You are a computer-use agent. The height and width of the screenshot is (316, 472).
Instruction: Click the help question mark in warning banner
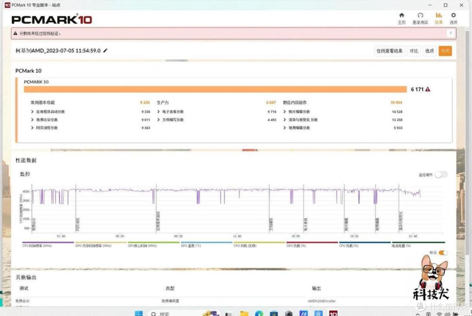[451, 33]
